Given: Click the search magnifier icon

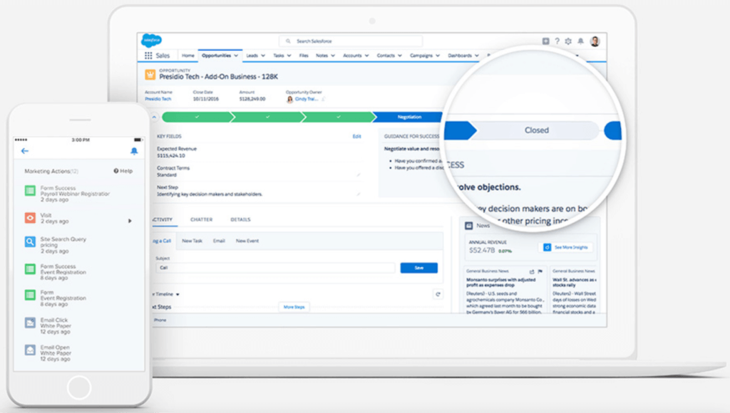Looking at the screenshot, I should (x=288, y=41).
